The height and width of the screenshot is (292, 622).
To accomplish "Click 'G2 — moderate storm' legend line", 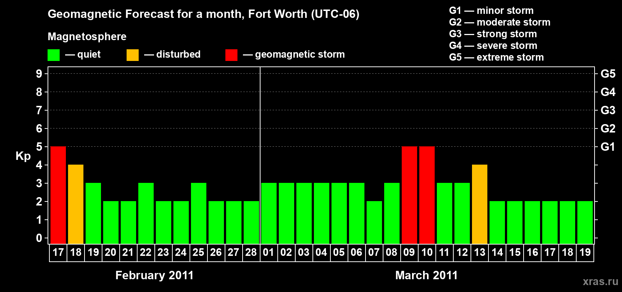I will [x=500, y=22].
